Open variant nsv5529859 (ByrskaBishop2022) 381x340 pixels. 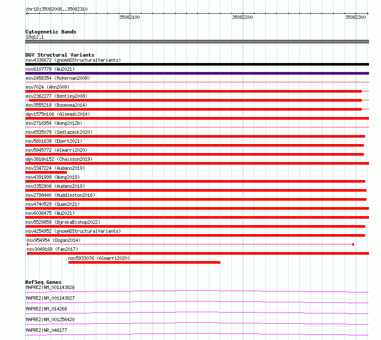click(x=63, y=222)
